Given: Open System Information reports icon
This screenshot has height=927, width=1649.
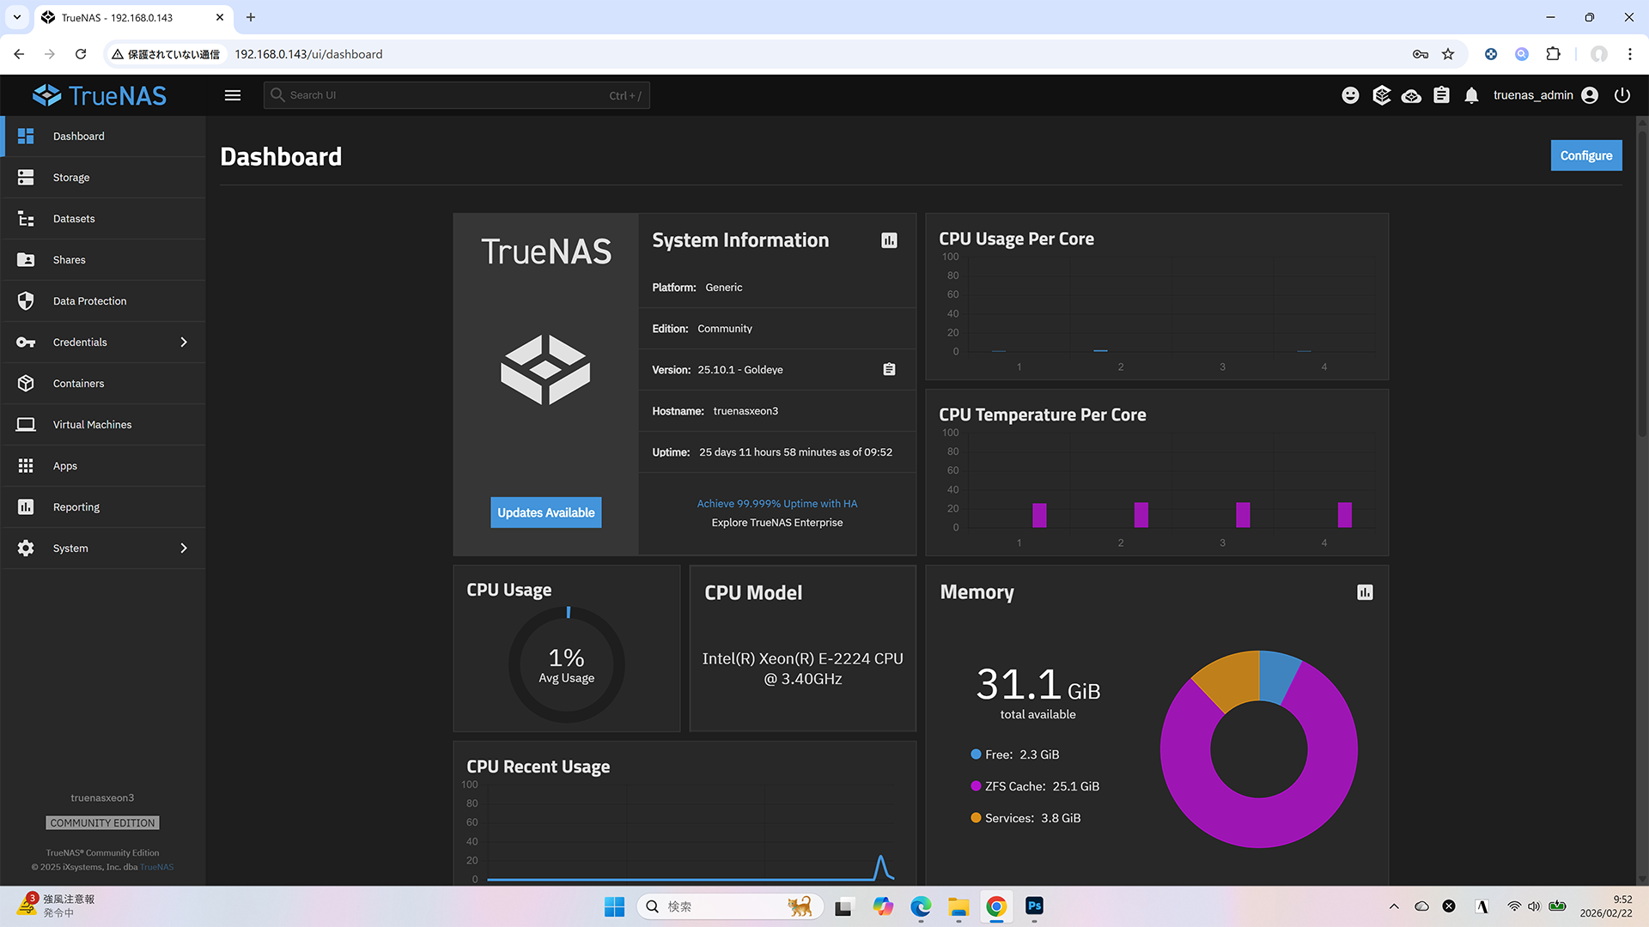Looking at the screenshot, I should tap(889, 240).
